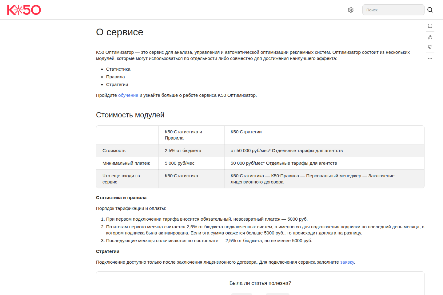Select the Правила list item
The height and width of the screenshot is (295, 443).
click(115, 77)
